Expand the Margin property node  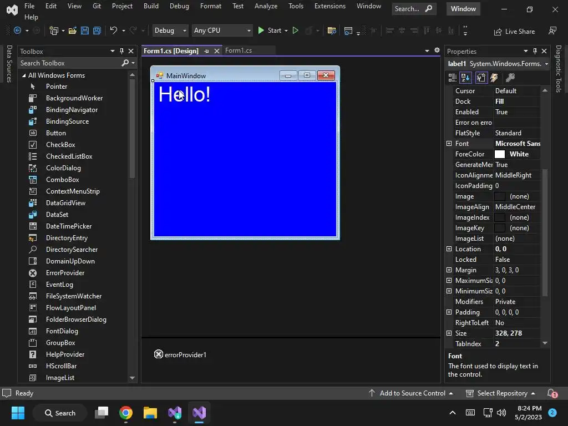pyautogui.click(x=449, y=270)
